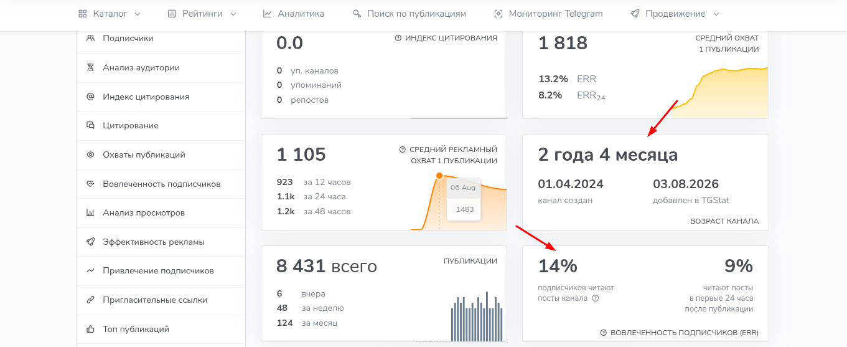This screenshot has width=847, height=347.
Task: Click the Подписчики people icon in sidebar
Action: pos(90,38)
